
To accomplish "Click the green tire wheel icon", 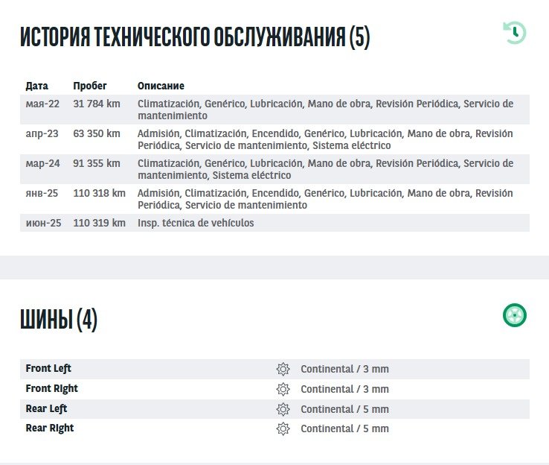I will tap(514, 315).
